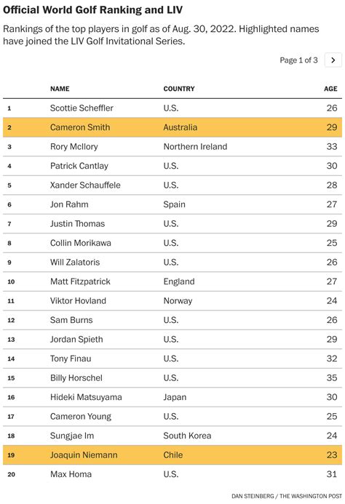Viewport: 345px width, 504px height.
Task: Click the Page 1 of 3 indicator
Action: (x=298, y=60)
